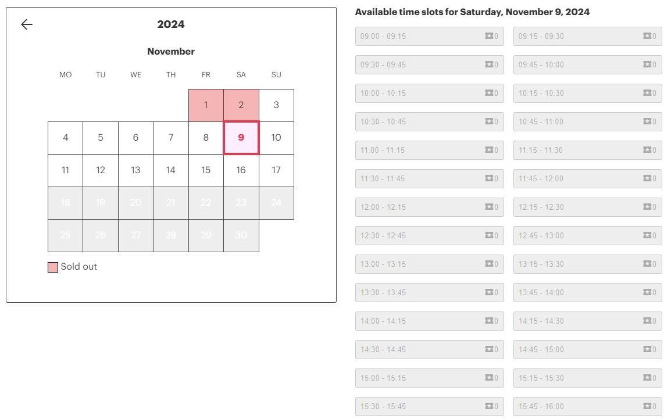Click ticket icon in 12:00 - 12:15 slot

pos(489,207)
